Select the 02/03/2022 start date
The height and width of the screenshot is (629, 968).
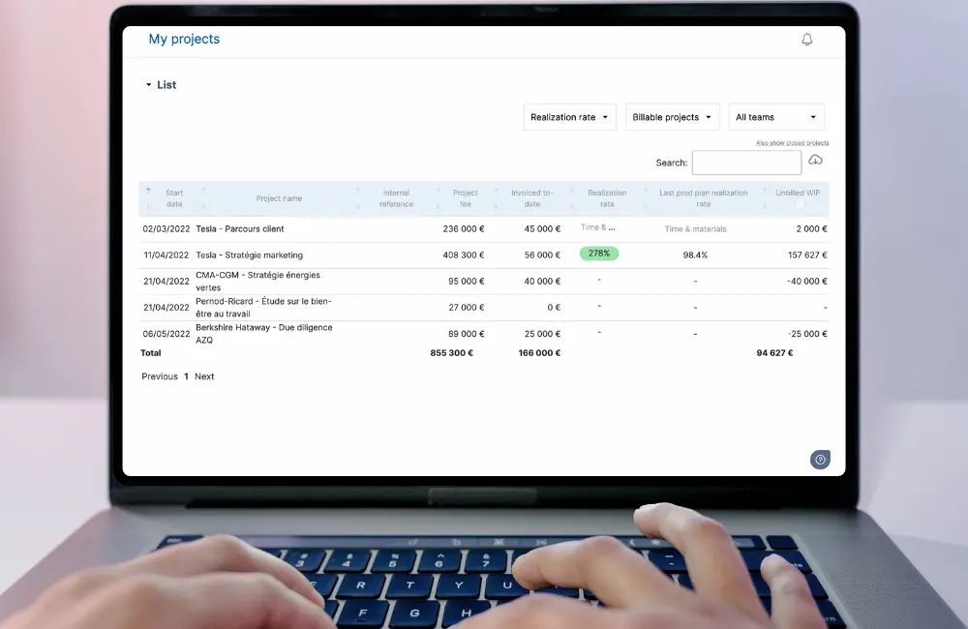[166, 229]
